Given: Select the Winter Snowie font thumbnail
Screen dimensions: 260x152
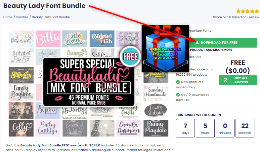Looking at the screenshot, I should (75, 39).
